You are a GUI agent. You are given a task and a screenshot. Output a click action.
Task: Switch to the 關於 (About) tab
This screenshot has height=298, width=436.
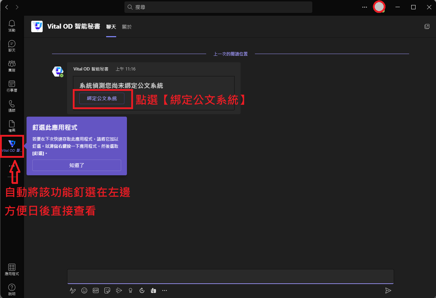(127, 27)
